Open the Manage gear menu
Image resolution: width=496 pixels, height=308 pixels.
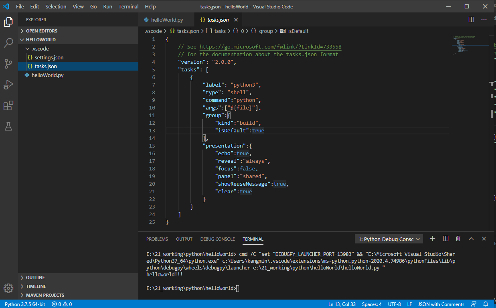pos(8,288)
